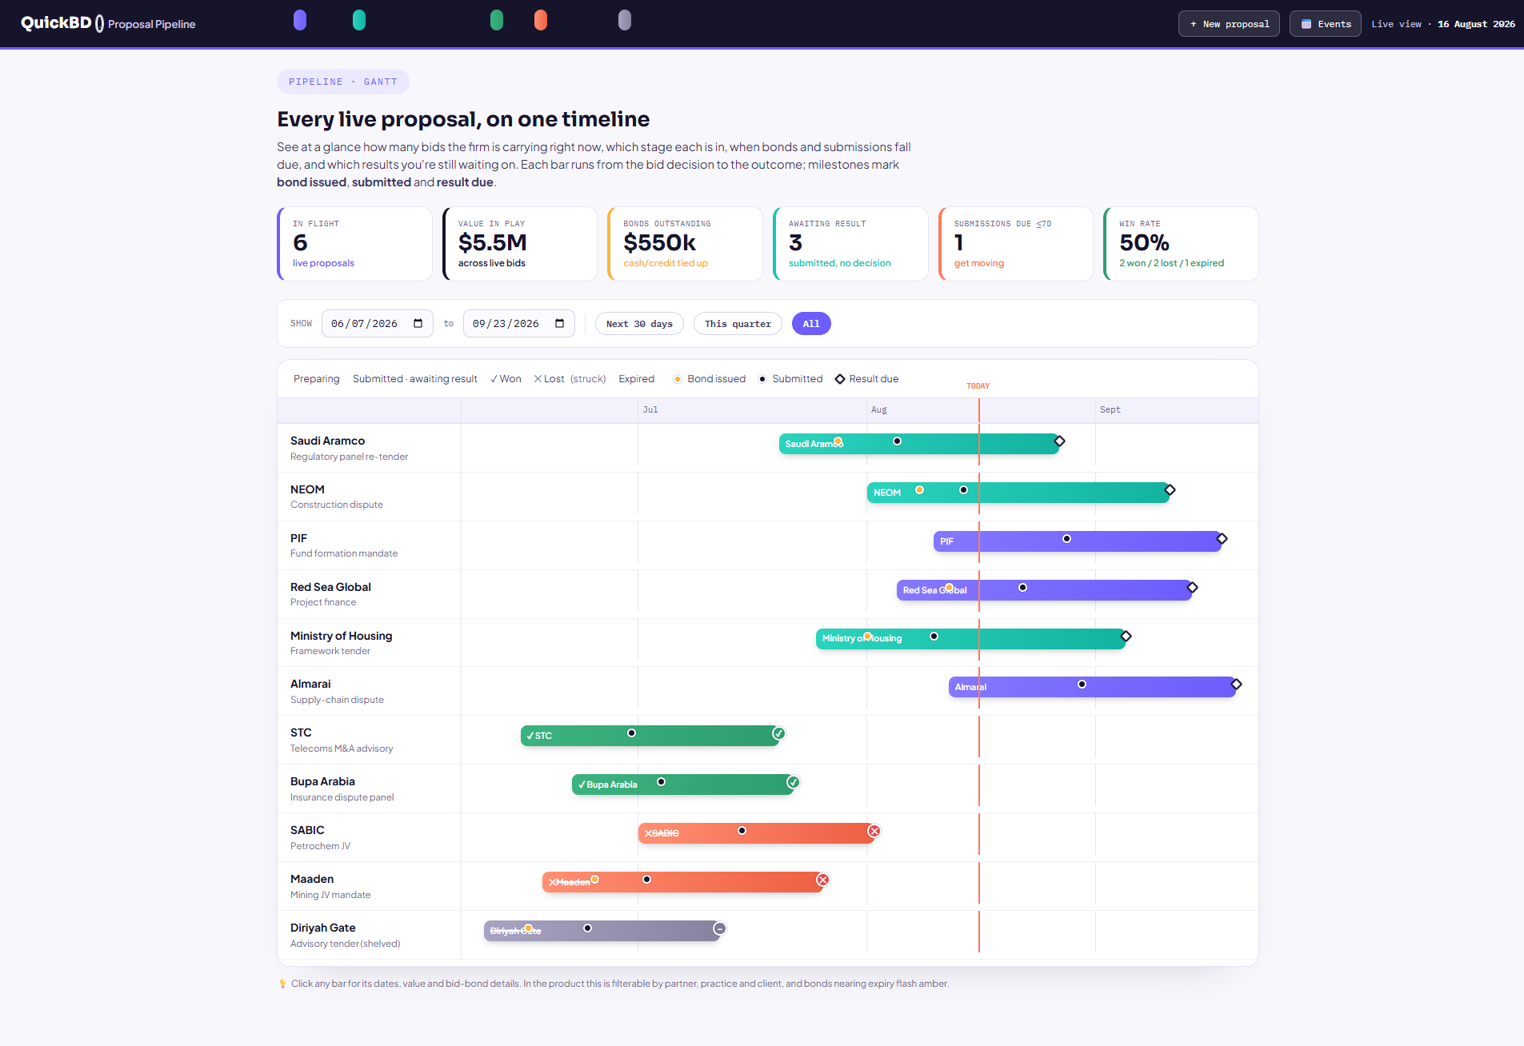Click NEOM submitted dot milestone
The height and width of the screenshot is (1046, 1524).
pyautogui.click(x=963, y=490)
